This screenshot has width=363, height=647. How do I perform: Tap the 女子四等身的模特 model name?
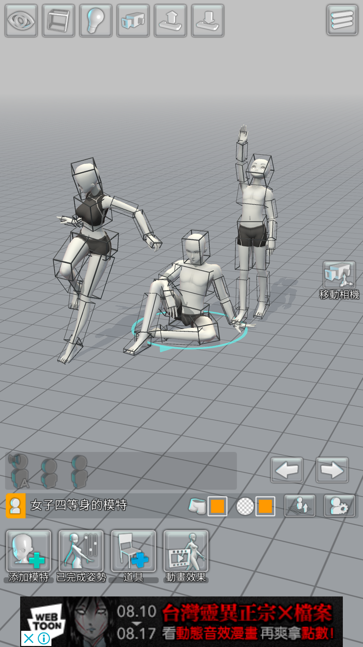coord(79,505)
